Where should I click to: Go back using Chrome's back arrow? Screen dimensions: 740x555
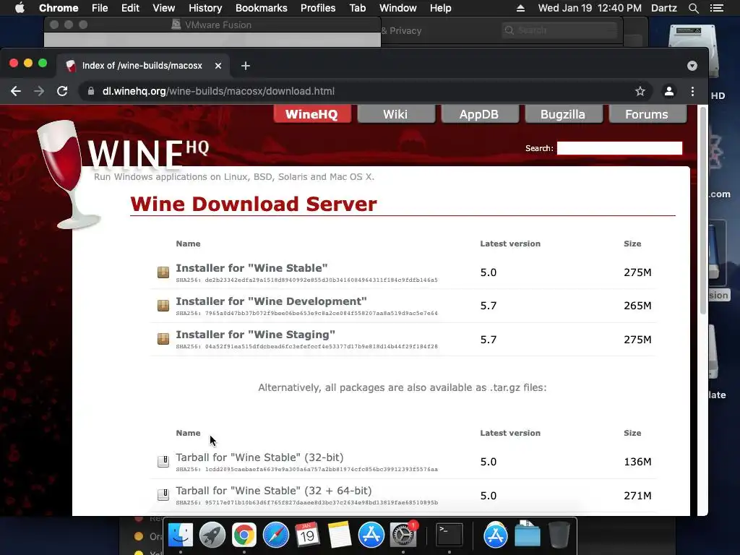pos(16,91)
